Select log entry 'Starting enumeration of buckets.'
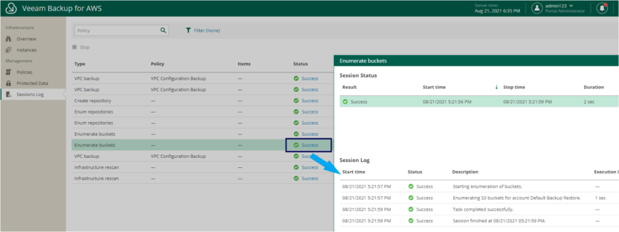The height and width of the screenshot is (232, 619). (x=479, y=187)
